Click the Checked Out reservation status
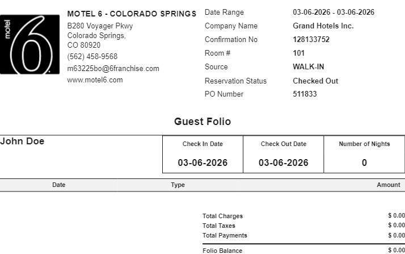This screenshot has width=405, height=254. click(x=315, y=81)
